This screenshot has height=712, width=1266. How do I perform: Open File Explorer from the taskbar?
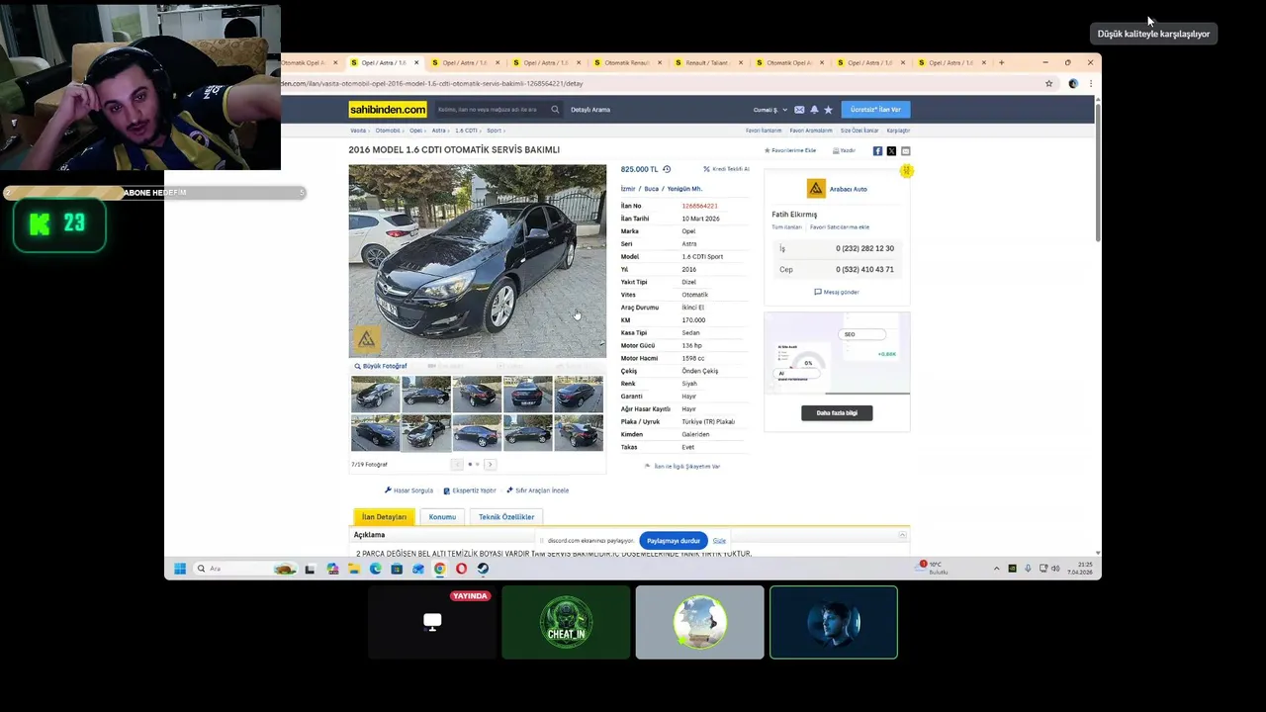click(x=354, y=569)
